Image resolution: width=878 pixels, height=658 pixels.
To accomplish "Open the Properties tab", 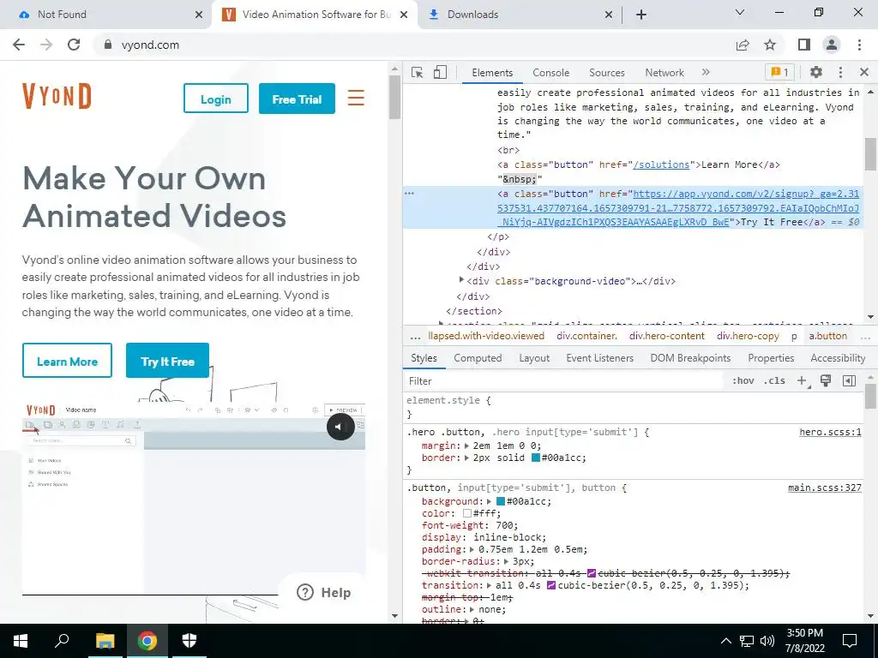I will (x=771, y=358).
